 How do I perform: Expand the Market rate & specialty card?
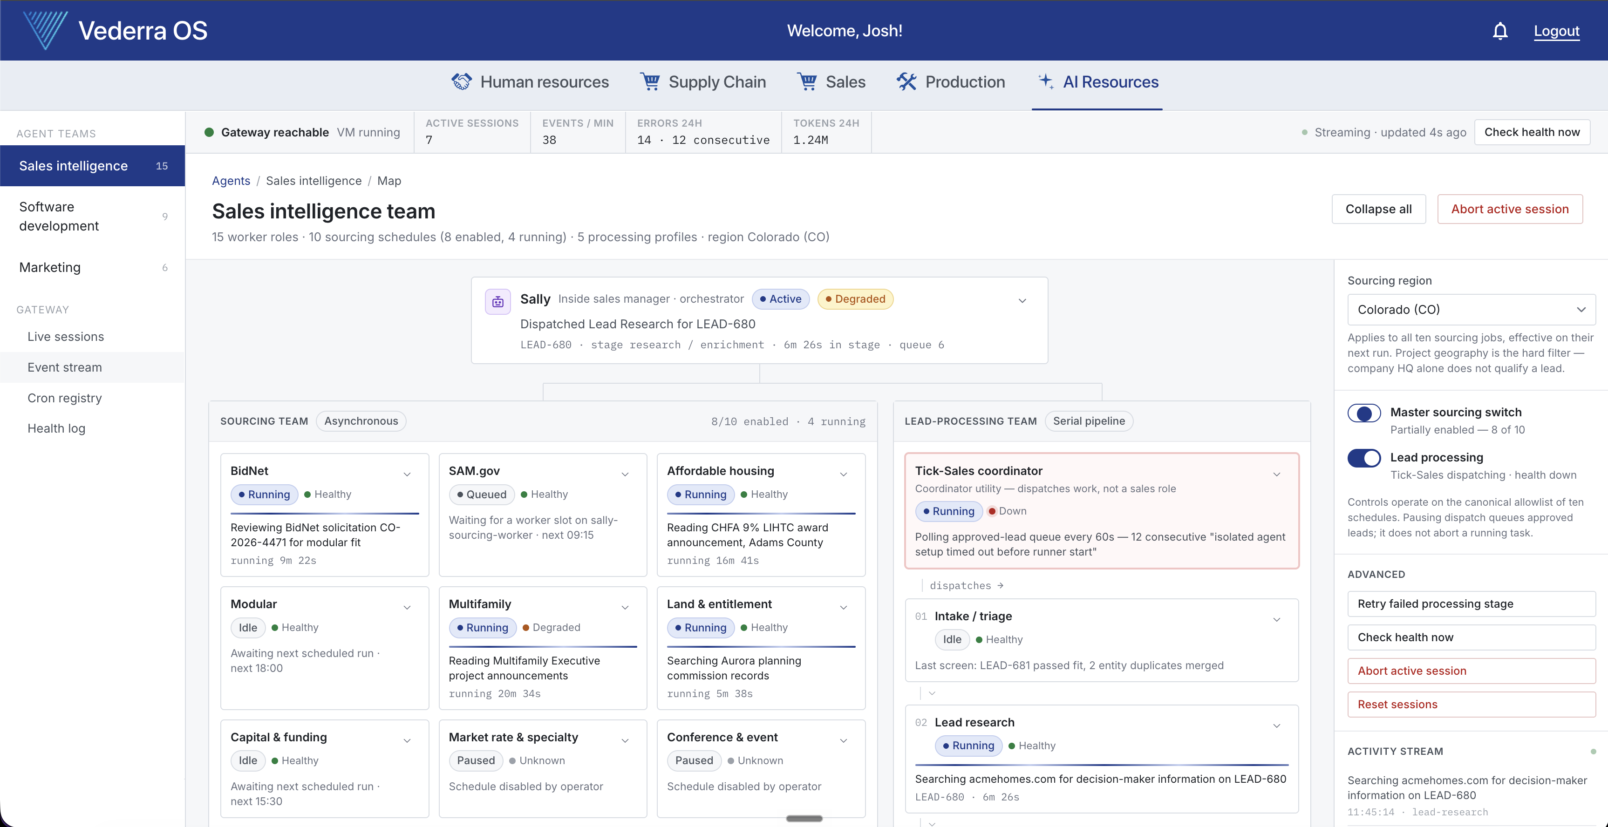pos(625,740)
